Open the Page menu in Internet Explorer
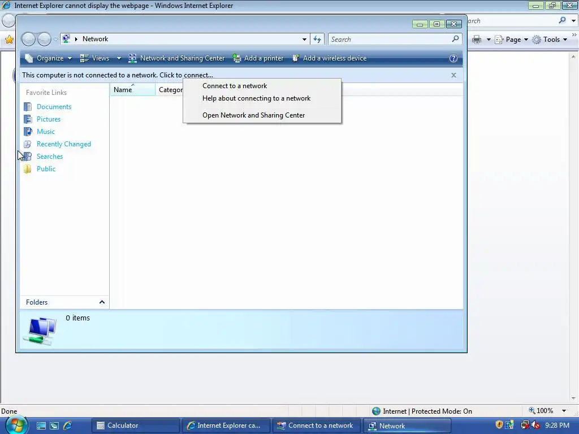Image resolution: width=579 pixels, height=434 pixels. (x=511, y=40)
